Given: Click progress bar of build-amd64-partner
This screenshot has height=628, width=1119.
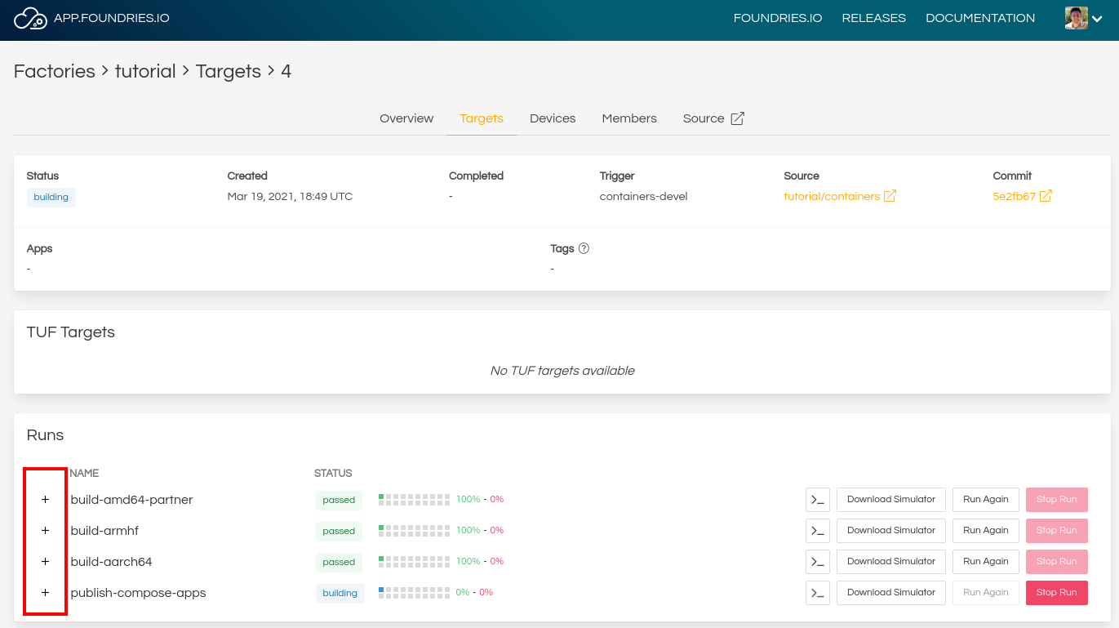Looking at the screenshot, I should tap(414, 500).
